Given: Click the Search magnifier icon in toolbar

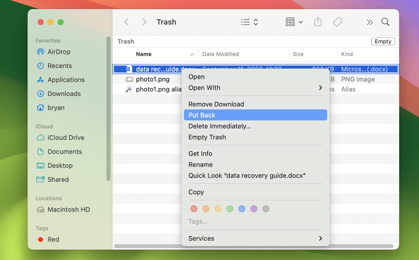Looking at the screenshot, I should (385, 22).
